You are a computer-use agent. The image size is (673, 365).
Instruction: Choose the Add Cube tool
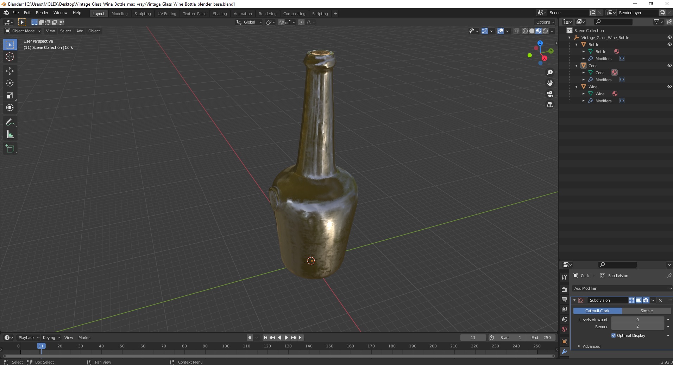click(x=10, y=148)
